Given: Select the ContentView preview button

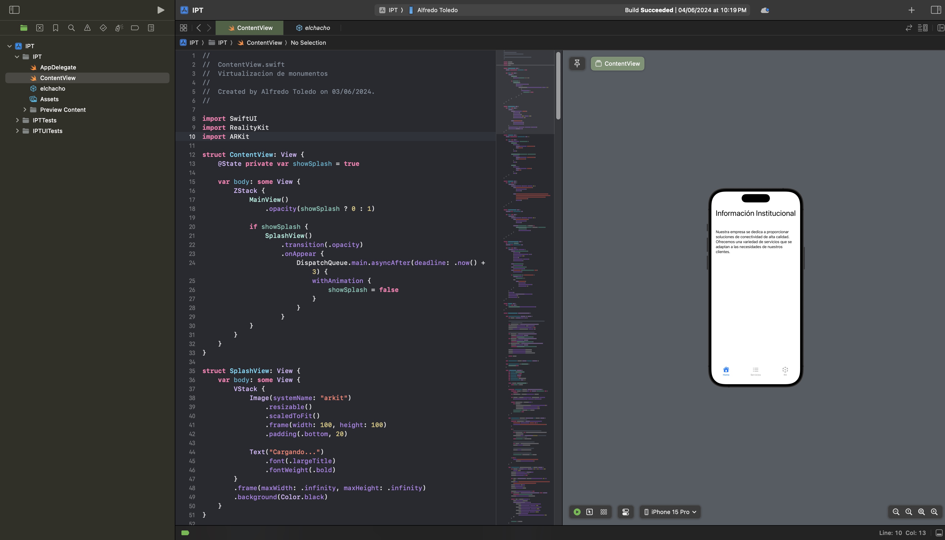Looking at the screenshot, I should pos(618,63).
